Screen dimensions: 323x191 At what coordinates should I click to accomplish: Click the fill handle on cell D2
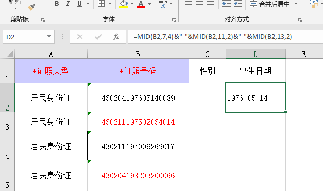[285, 112]
